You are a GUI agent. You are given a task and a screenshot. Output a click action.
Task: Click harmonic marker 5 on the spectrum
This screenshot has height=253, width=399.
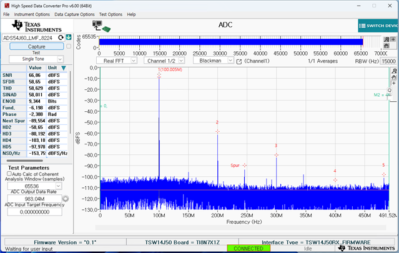point(384,174)
